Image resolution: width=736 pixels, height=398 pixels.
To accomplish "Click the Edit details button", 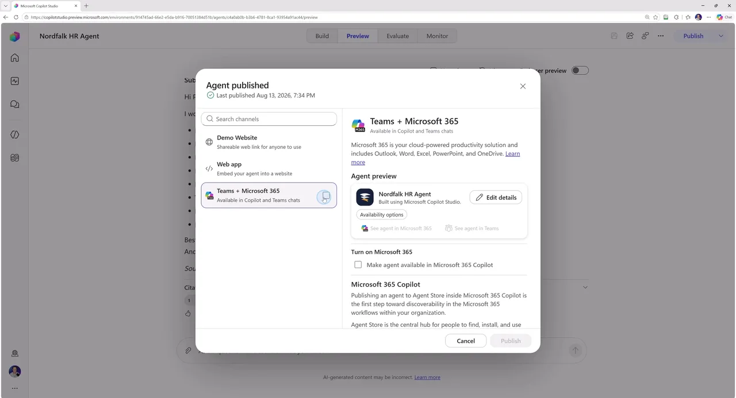I will [x=496, y=197].
